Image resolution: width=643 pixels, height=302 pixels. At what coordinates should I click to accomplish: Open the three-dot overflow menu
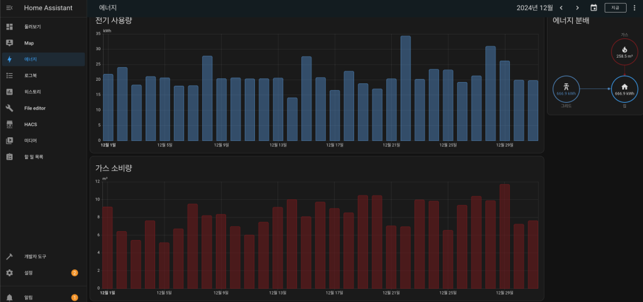click(635, 8)
